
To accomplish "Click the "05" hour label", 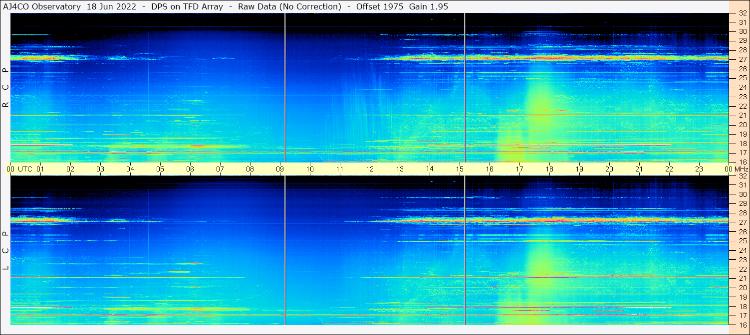I will coord(160,169).
